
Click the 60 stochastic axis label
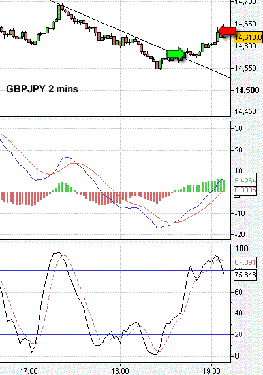238,292
